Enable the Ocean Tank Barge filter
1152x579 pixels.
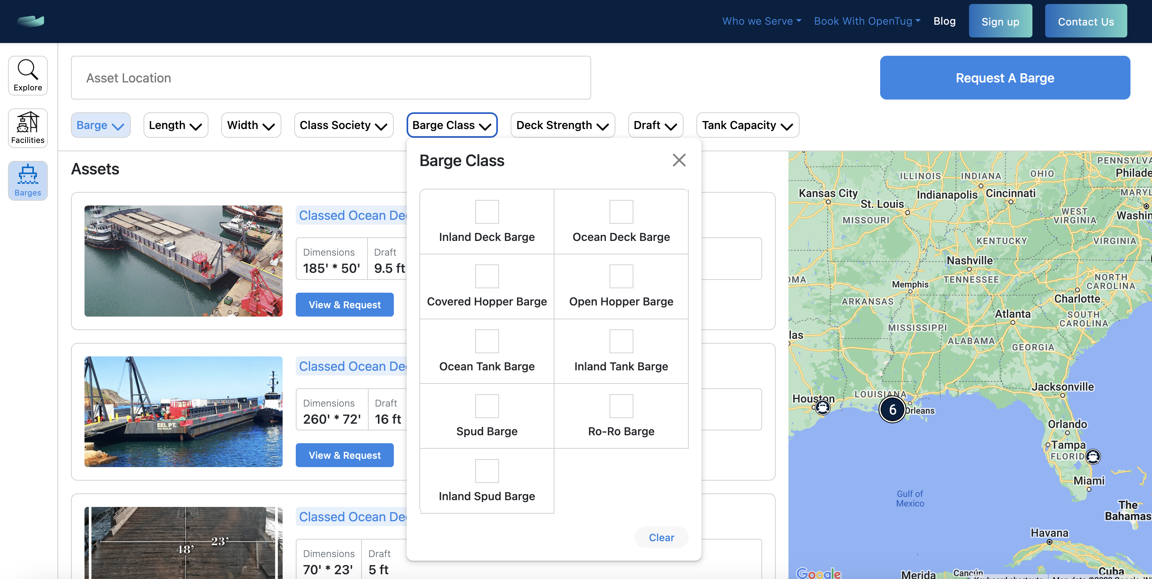tap(487, 341)
